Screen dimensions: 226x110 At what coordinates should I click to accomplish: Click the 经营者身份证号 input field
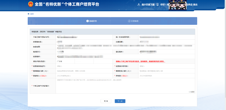[x=84, y=66]
